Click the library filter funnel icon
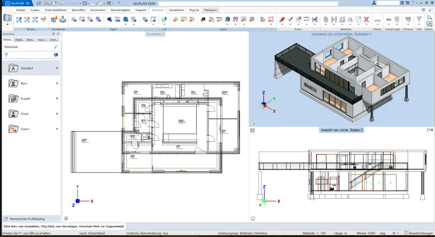 [6, 55]
